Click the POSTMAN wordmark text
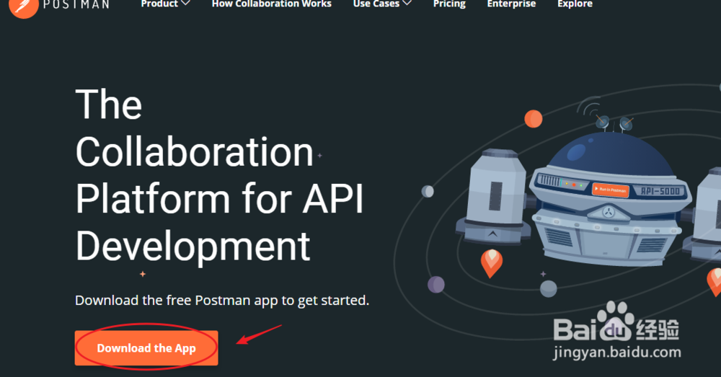The image size is (721, 377). coord(76,4)
